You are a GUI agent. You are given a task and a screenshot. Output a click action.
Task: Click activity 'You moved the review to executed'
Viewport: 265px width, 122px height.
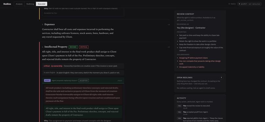click(x=197, y=106)
